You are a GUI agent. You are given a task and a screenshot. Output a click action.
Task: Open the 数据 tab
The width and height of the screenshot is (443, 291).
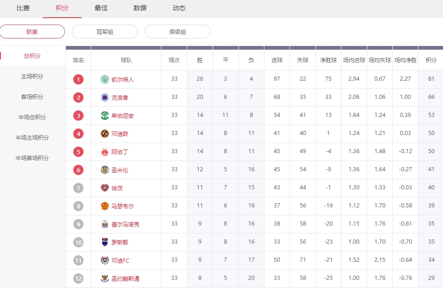140,8
